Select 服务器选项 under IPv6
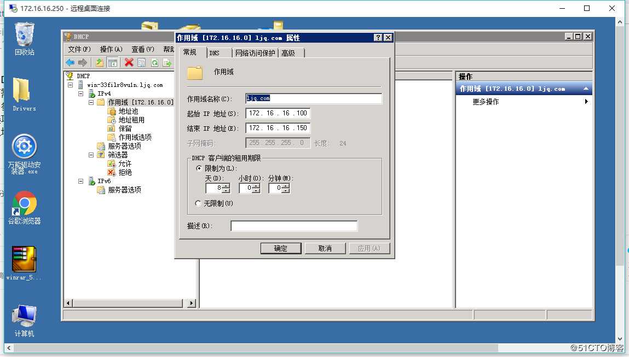The height and width of the screenshot is (357, 629). (124, 190)
